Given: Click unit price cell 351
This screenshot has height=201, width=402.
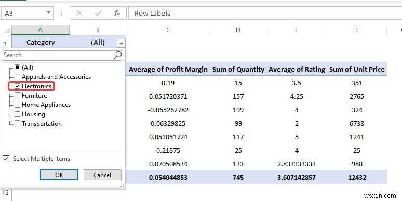Looking at the screenshot, I should click(x=357, y=83).
